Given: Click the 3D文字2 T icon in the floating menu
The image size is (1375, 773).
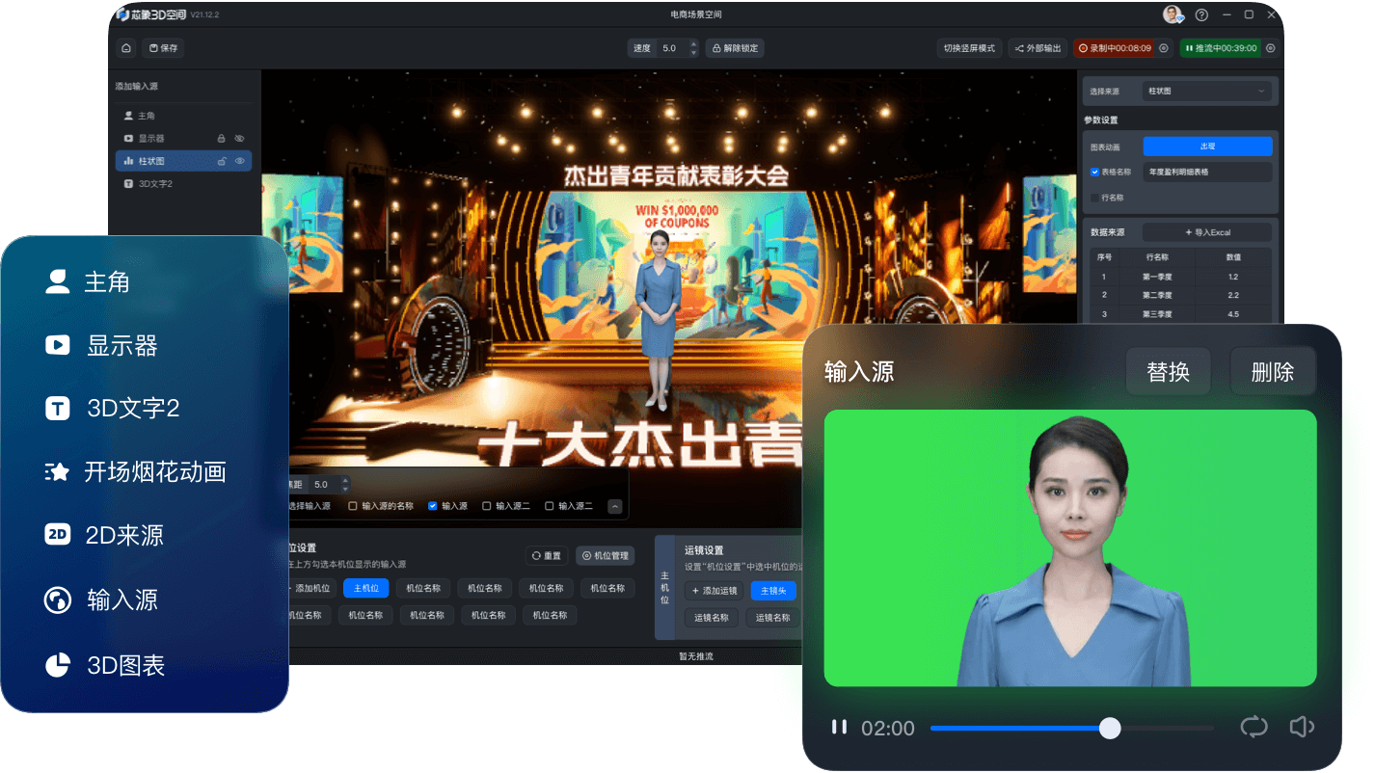Looking at the screenshot, I should pyautogui.click(x=58, y=409).
